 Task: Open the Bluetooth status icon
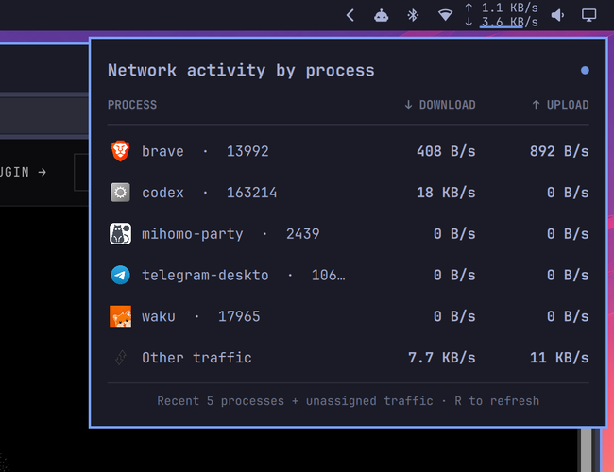[413, 16]
